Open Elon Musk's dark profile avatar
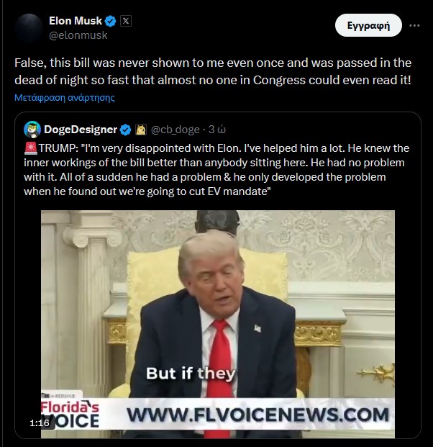The image size is (433, 447). coord(29,28)
